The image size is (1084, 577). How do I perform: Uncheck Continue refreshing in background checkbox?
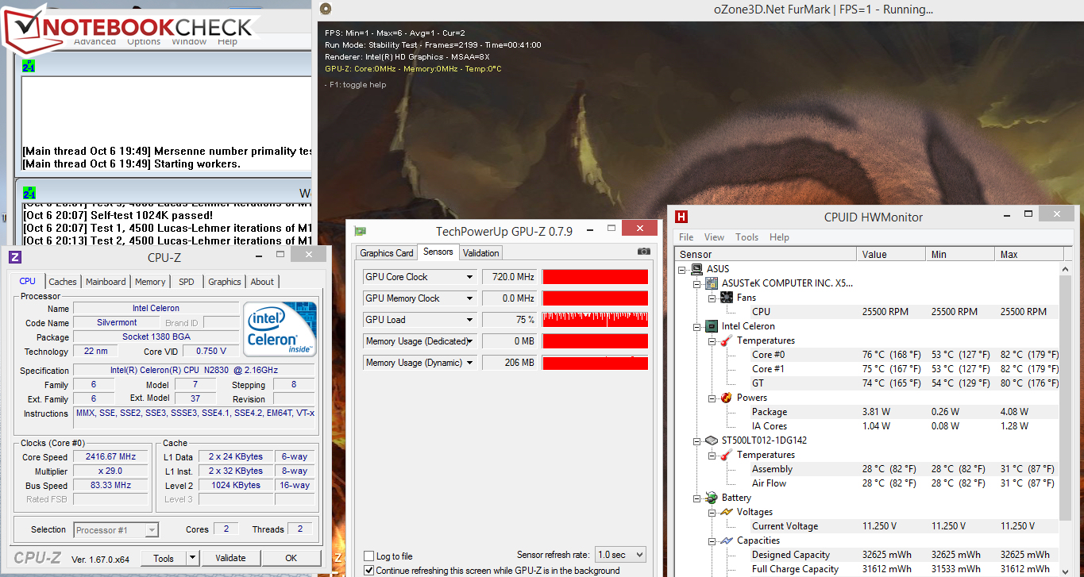tap(368, 570)
